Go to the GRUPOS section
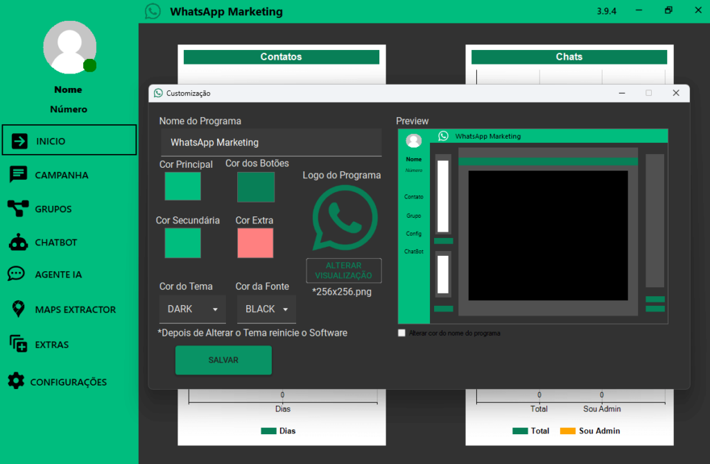The width and height of the screenshot is (710, 464). pos(53,209)
